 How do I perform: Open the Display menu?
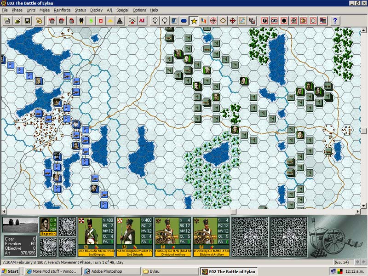click(96, 10)
